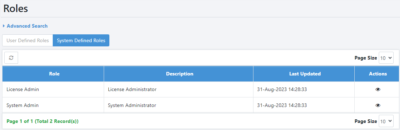Open bottom Page Size dropdown
Screen dimensions: 400x130
point(386,121)
